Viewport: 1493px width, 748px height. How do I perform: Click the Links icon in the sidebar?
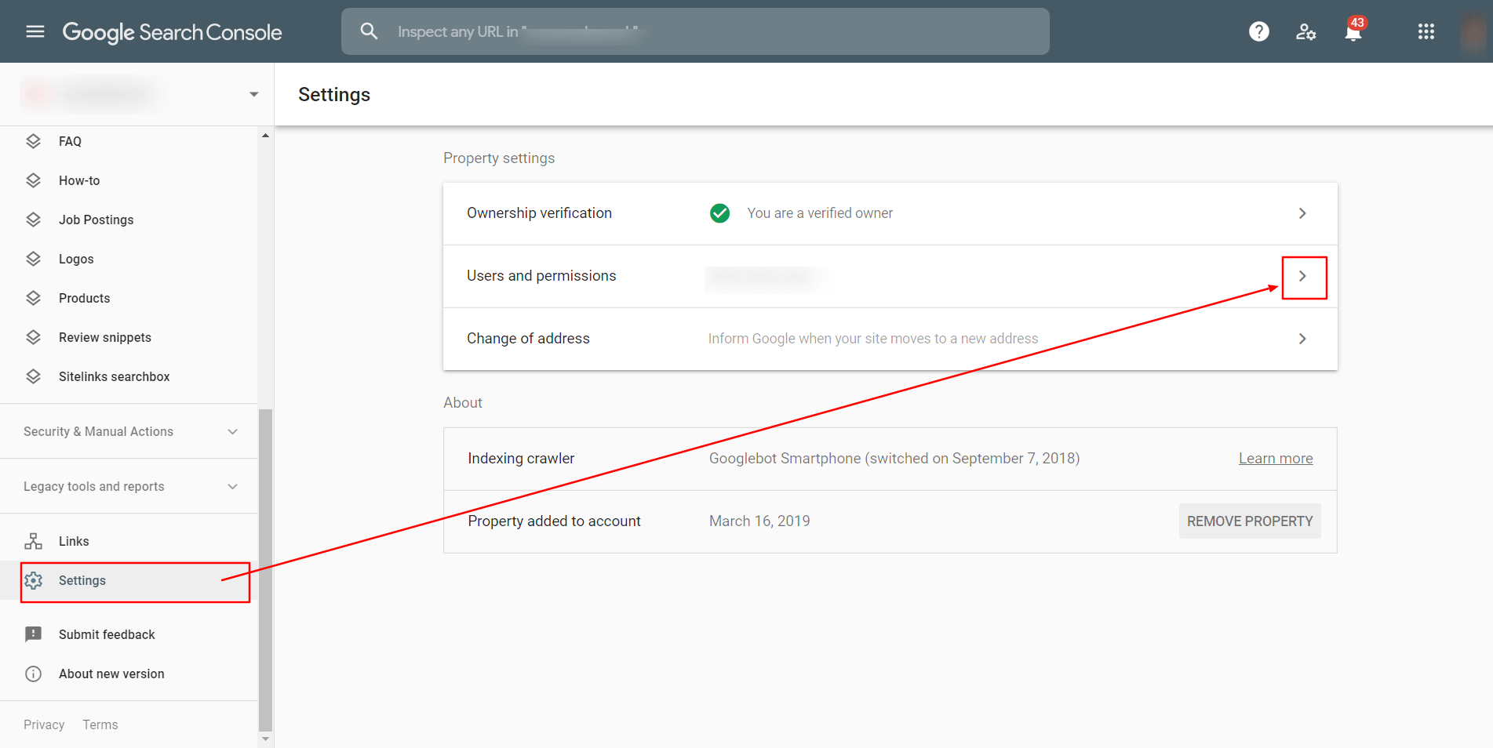click(x=35, y=540)
